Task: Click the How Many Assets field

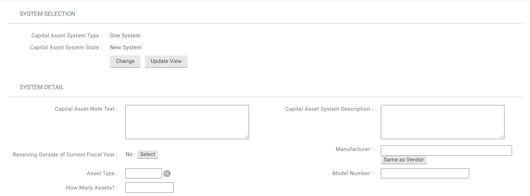Action: tap(149, 188)
